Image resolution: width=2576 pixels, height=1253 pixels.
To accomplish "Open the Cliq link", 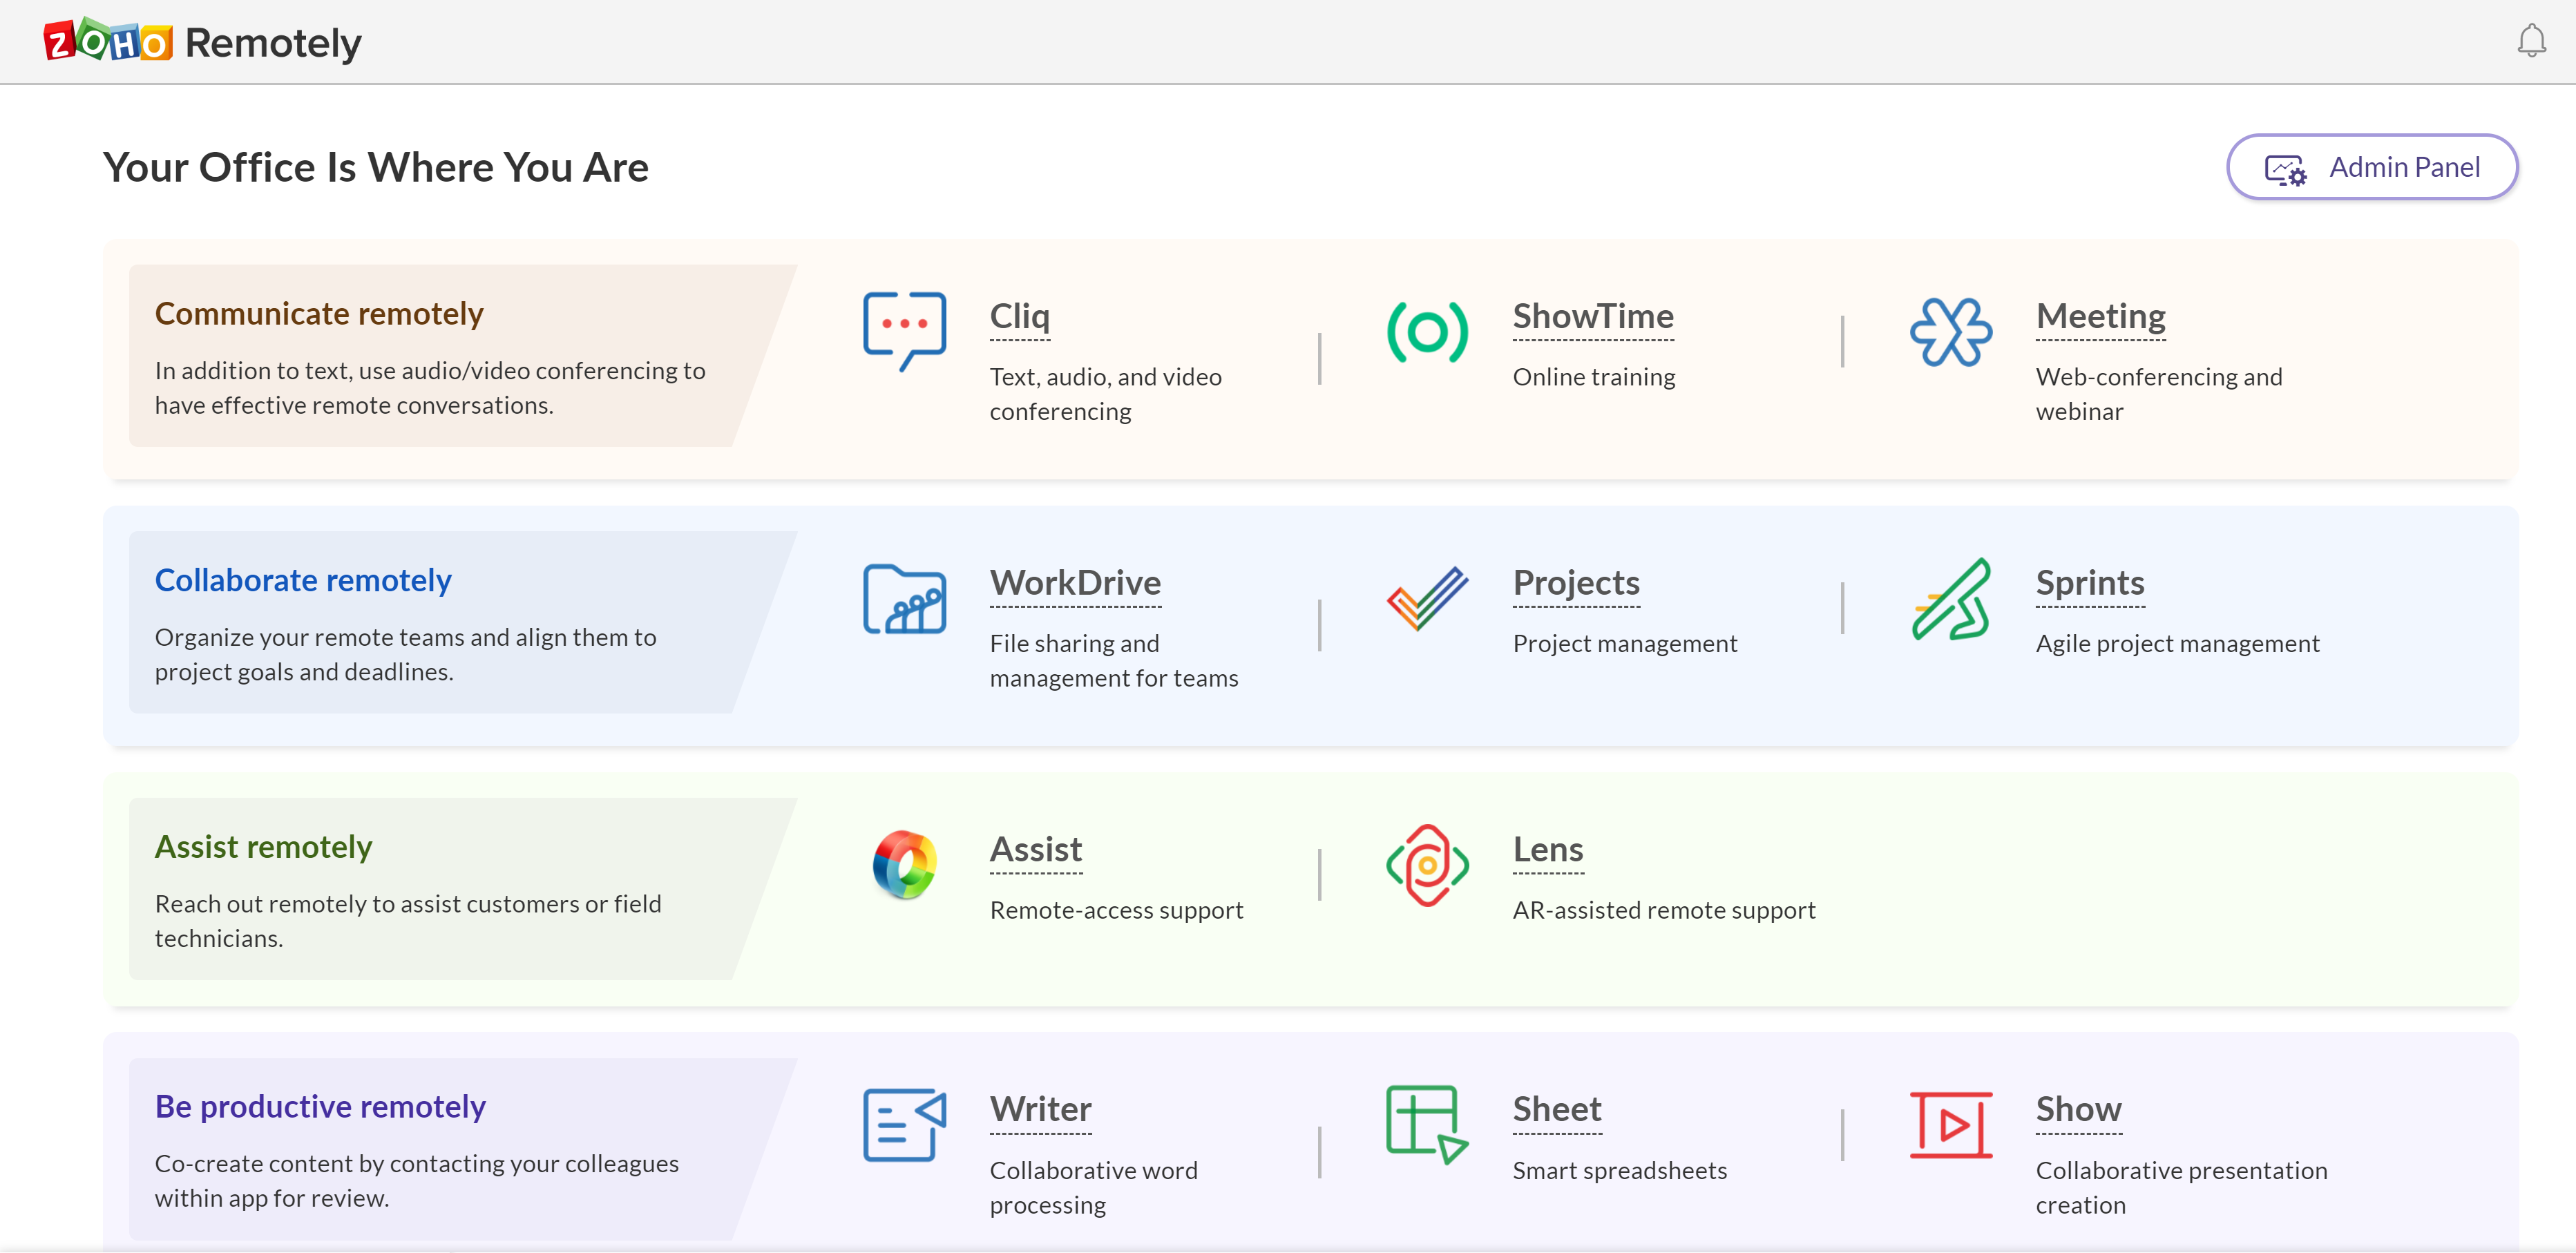I will (x=1019, y=316).
